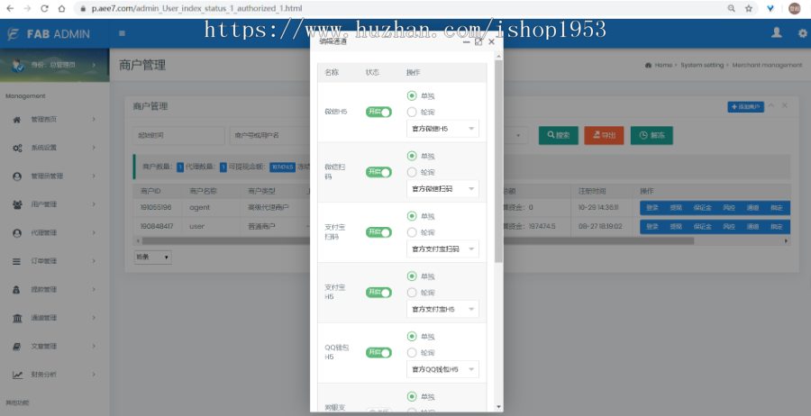Click the browser forward arrow
The width and height of the screenshot is (811, 416).
27,8
